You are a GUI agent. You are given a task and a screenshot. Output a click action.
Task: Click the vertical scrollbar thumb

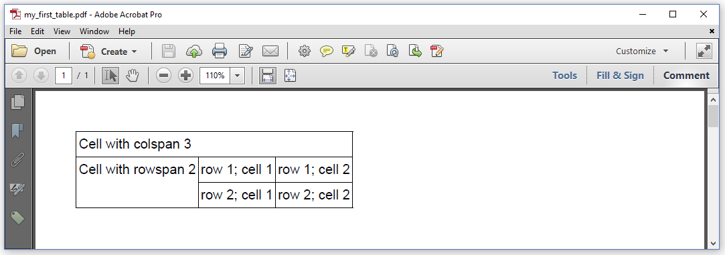click(713, 116)
